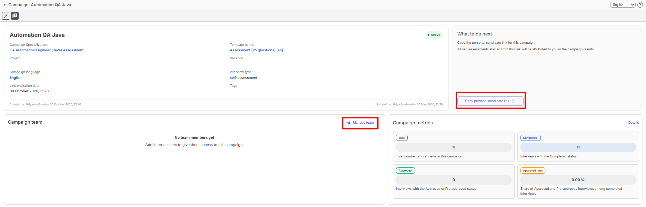Open the question document icon in toolbar
The width and height of the screenshot is (646, 207).
coord(15,16)
